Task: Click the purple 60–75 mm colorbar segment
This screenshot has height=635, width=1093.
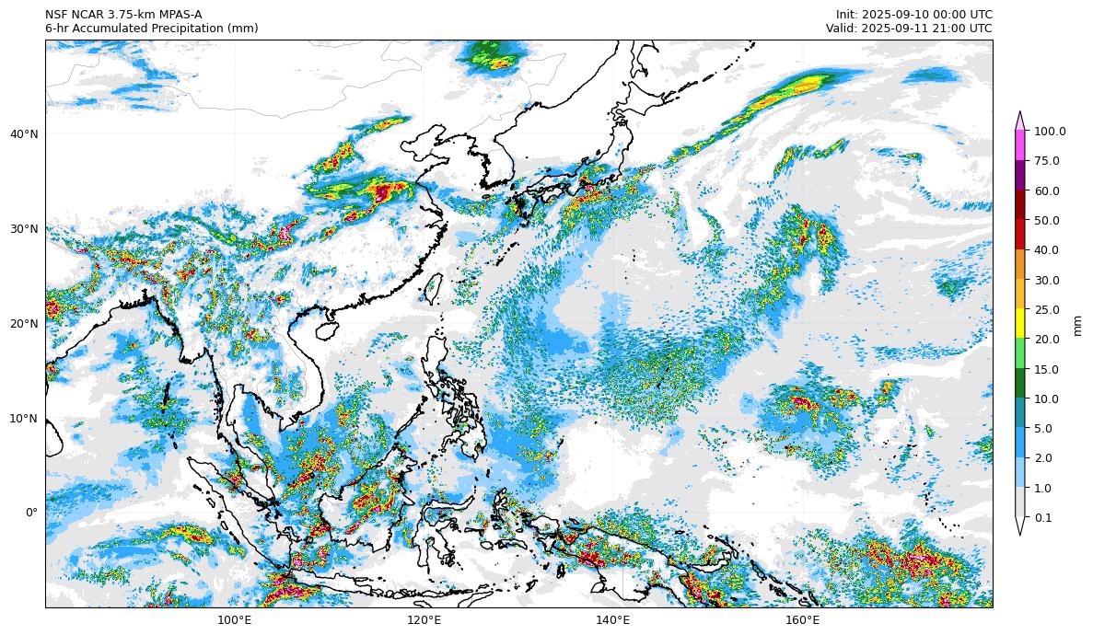Action: coord(1020,175)
